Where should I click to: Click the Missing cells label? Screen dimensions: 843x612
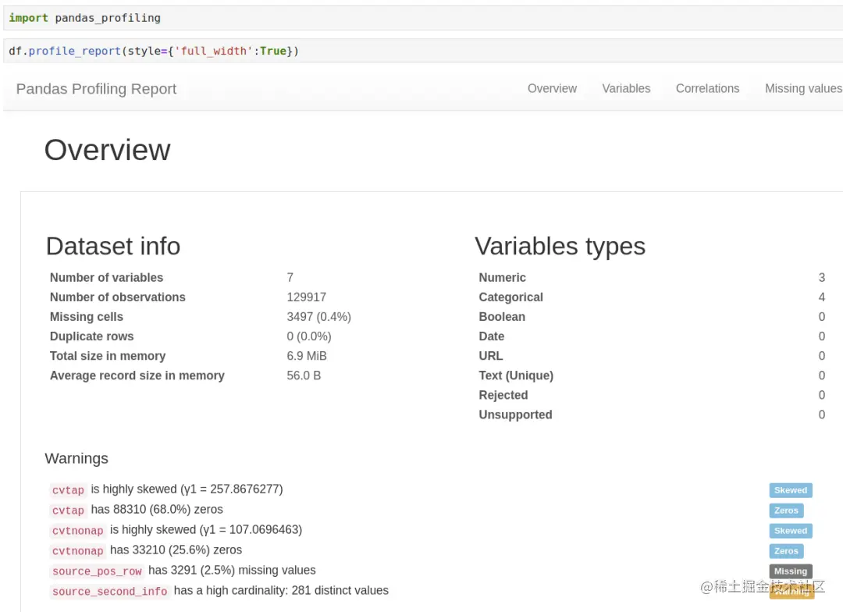(x=87, y=317)
